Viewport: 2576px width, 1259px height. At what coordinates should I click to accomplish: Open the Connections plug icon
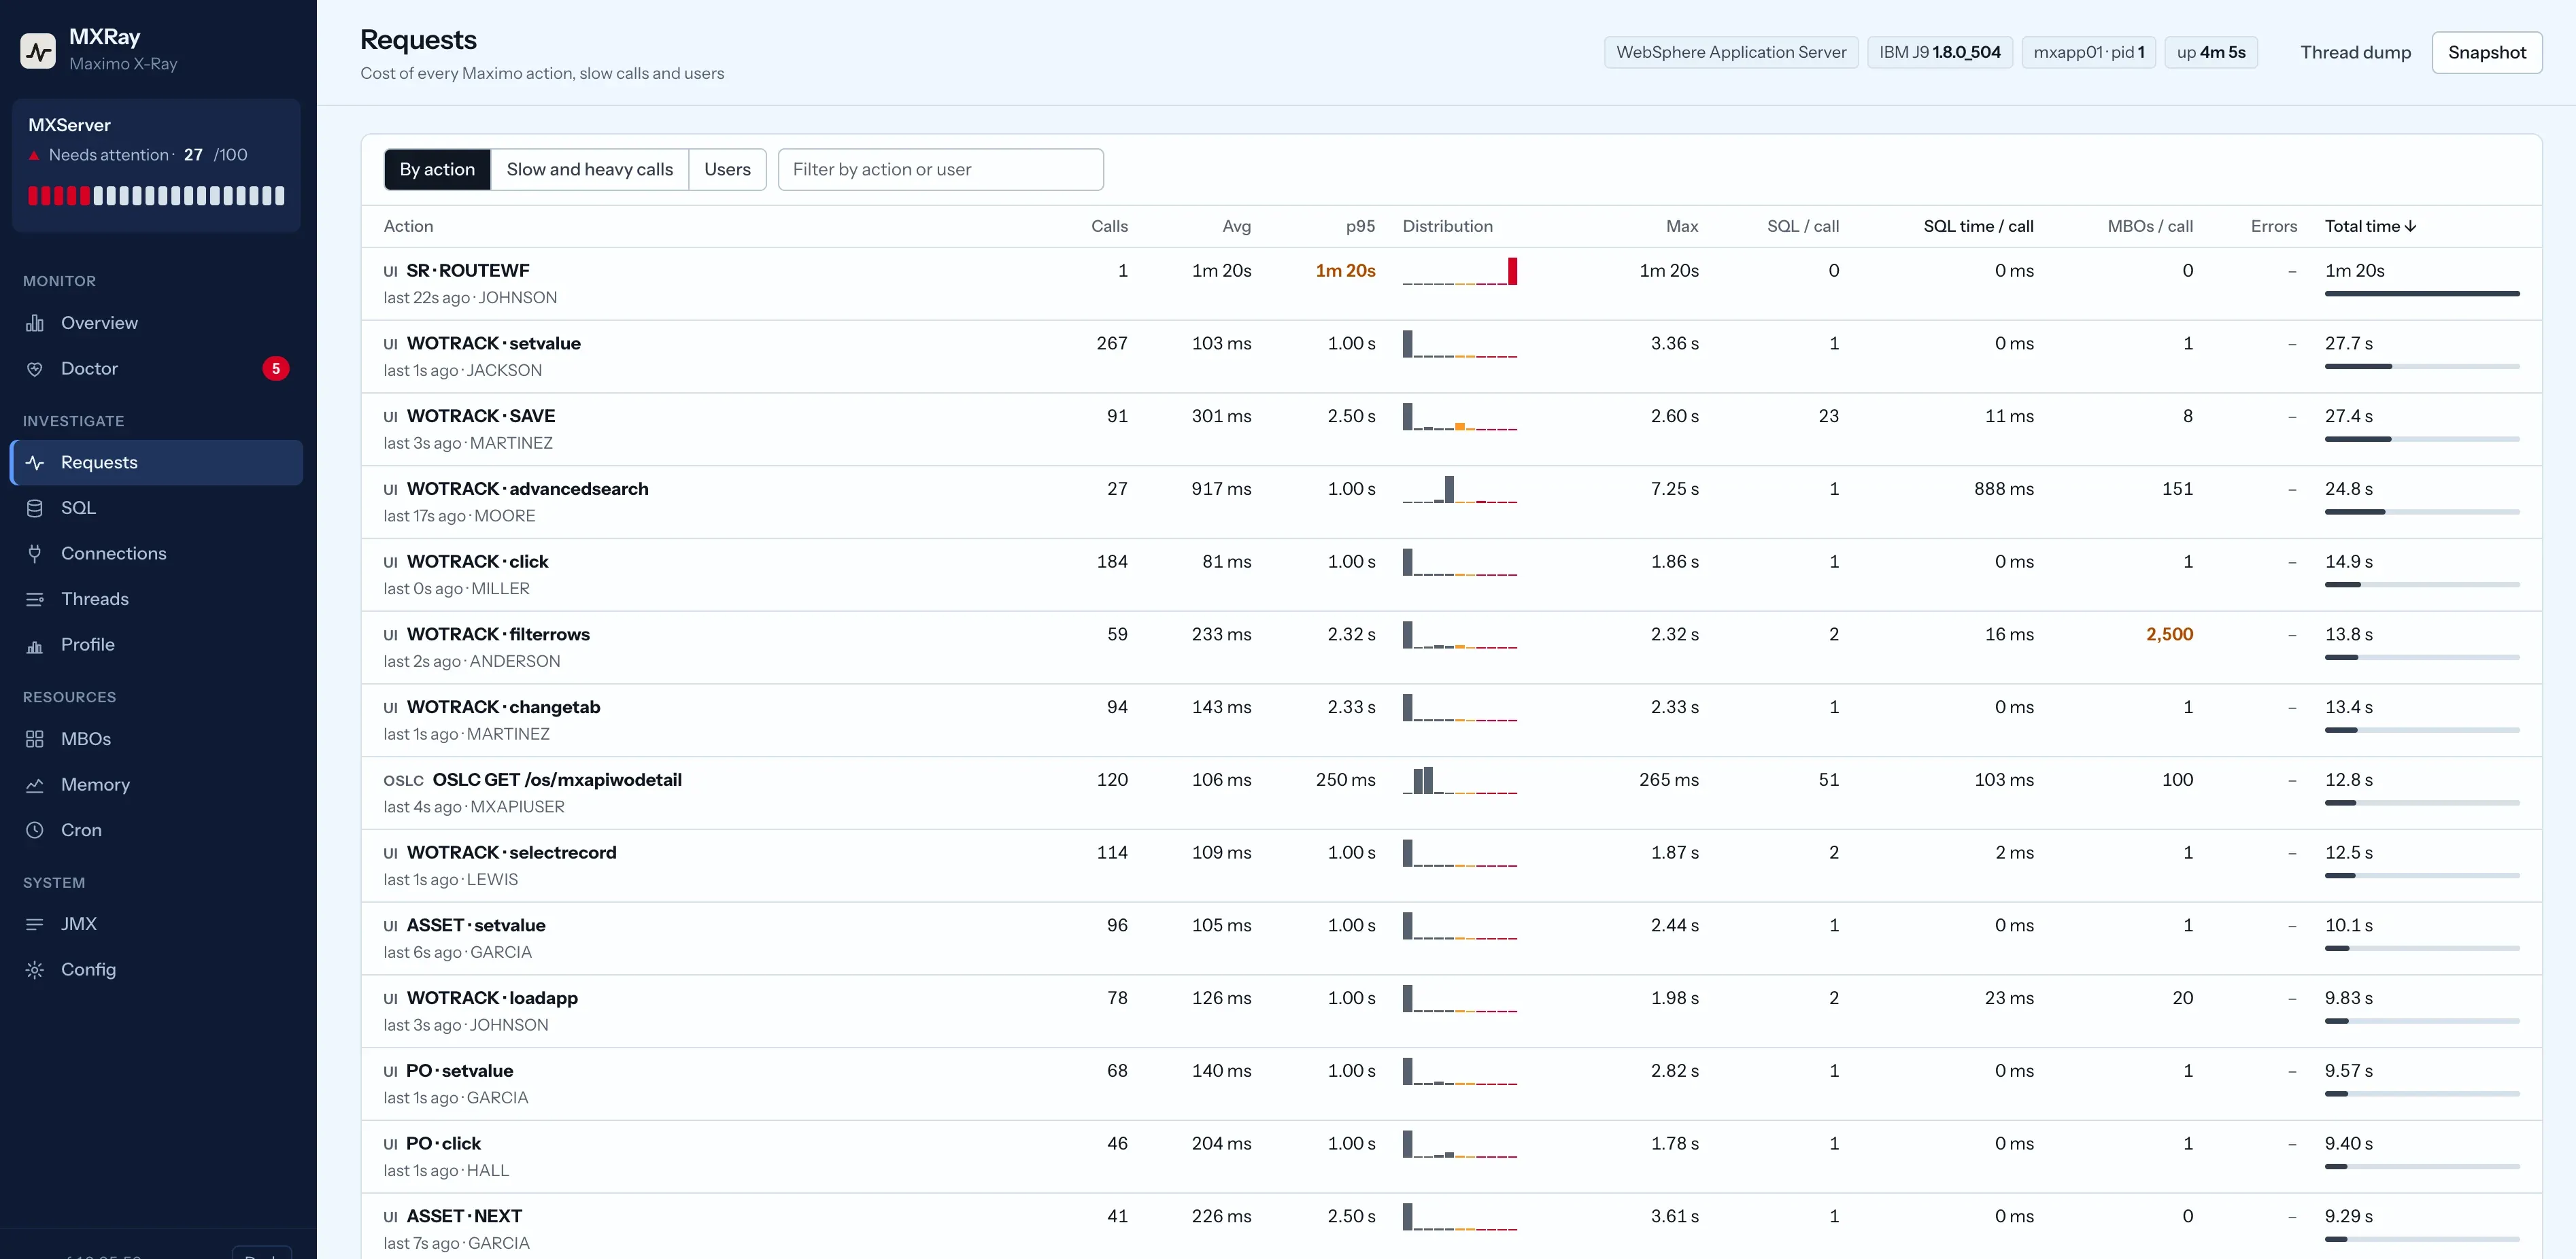35,553
